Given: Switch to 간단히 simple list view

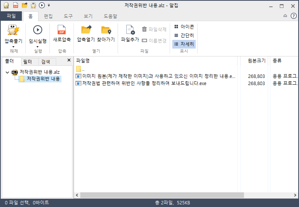Looking at the screenshot, I should (x=184, y=35).
